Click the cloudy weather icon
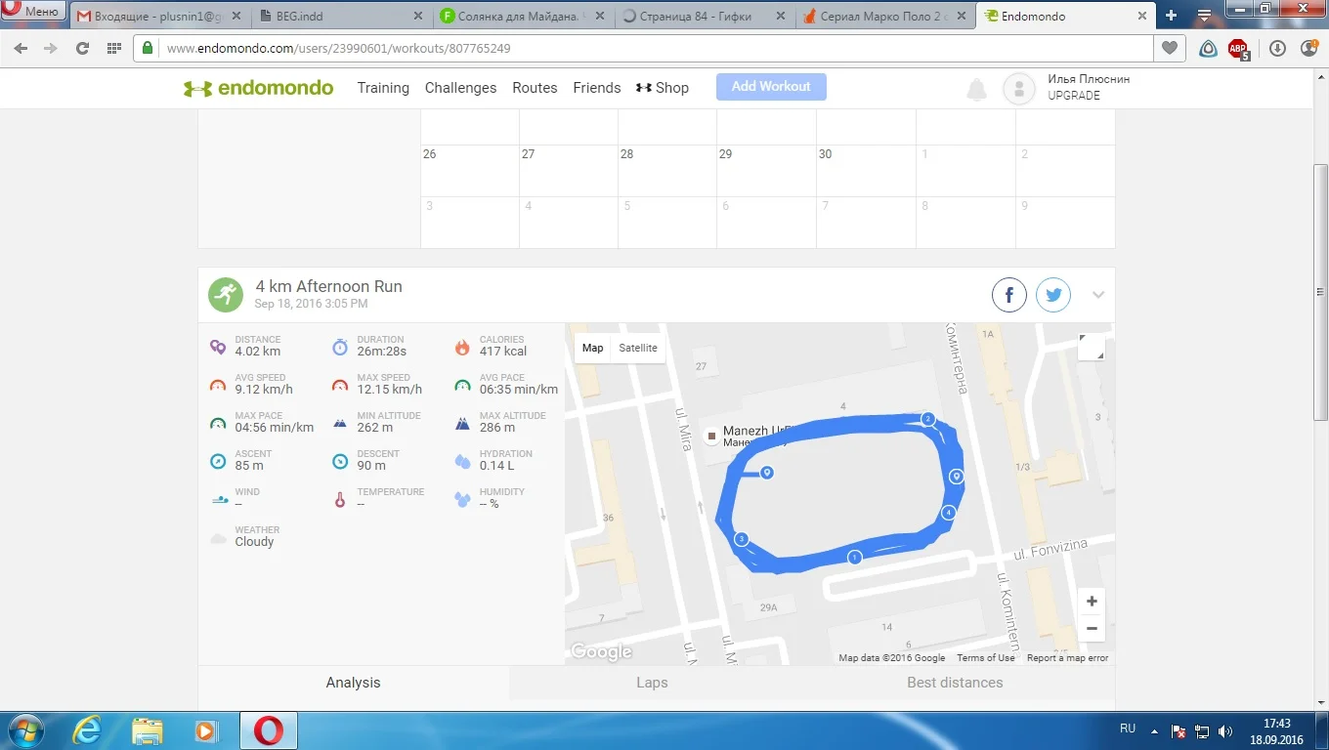Screen dimensions: 1329x750 [x=219, y=537]
